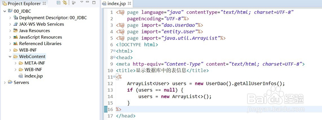Fold the scriptlet block on line 11
Screen dimensions: 322x120
coord(114,77)
